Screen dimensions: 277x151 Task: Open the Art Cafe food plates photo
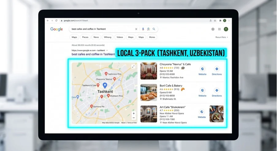216,114
